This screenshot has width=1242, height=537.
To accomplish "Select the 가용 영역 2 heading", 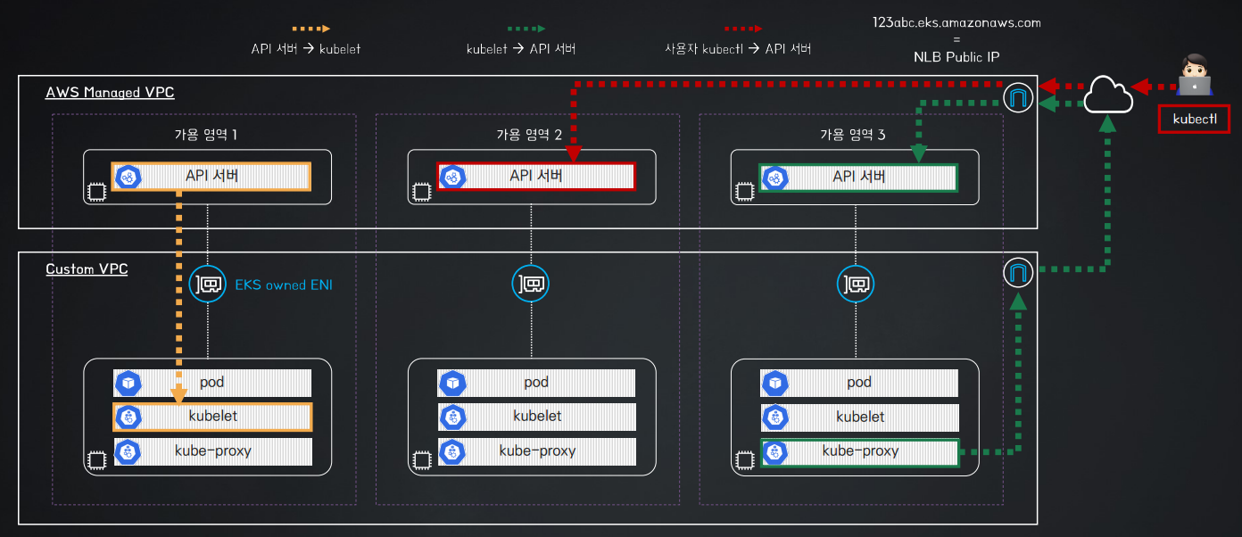I will coord(529,135).
